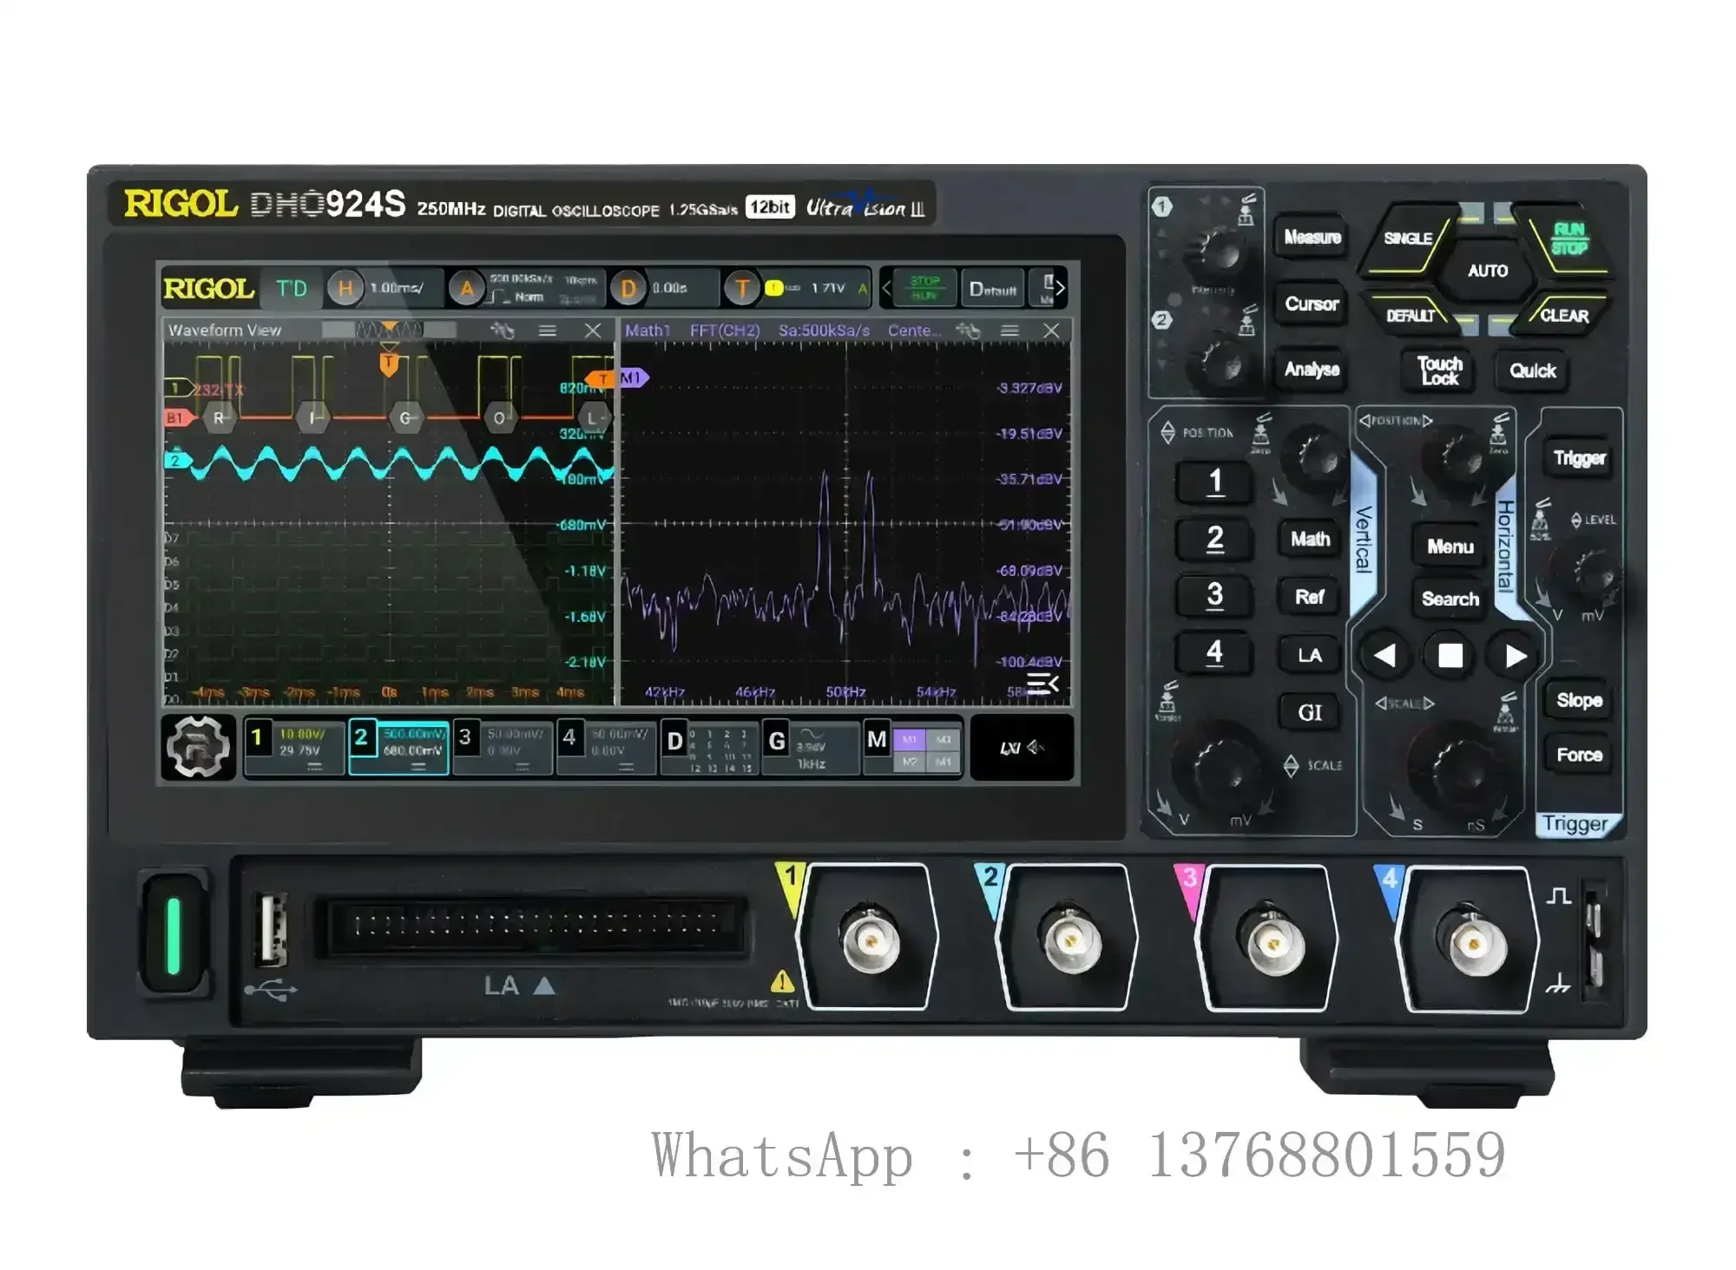Push the hardware DEFAULT key
This screenshot has height=1270, width=1736.
1410,316
